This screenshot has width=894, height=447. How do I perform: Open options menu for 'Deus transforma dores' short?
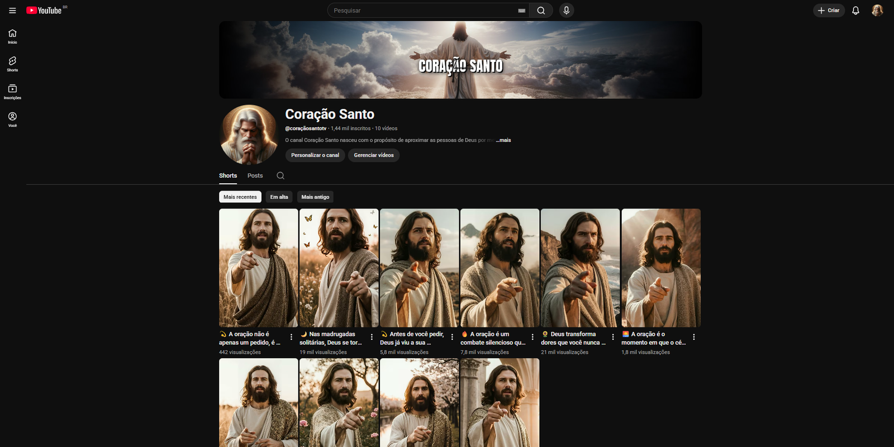(x=613, y=337)
